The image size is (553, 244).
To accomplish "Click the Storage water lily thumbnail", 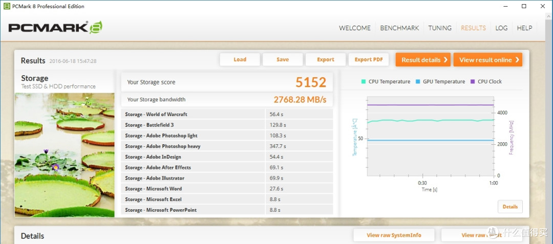I will point(65,155).
